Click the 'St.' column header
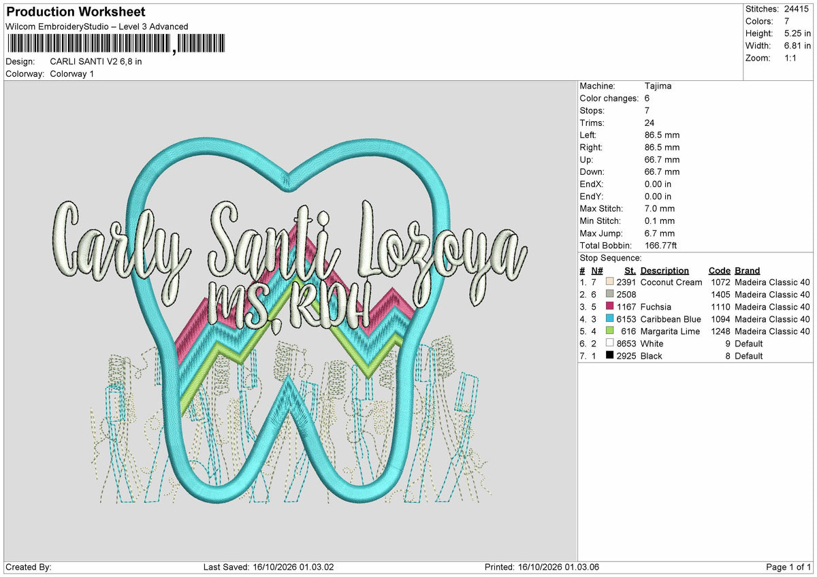Image resolution: width=817 pixels, height=577 pixels. [x=630, y=270]
